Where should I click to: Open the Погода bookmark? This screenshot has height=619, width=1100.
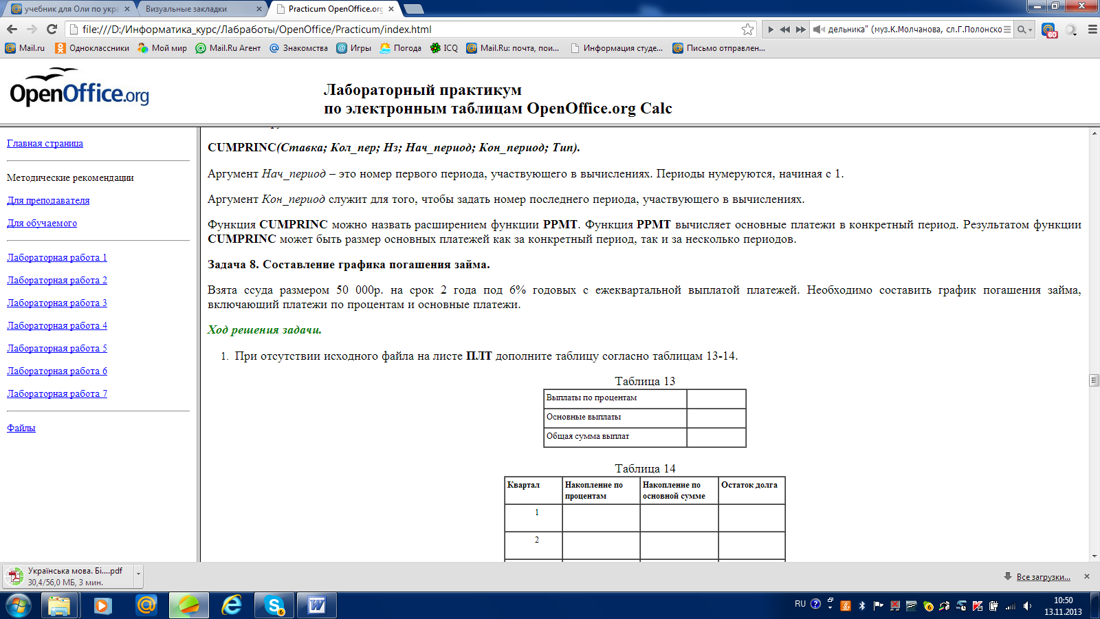pos(400,48)
